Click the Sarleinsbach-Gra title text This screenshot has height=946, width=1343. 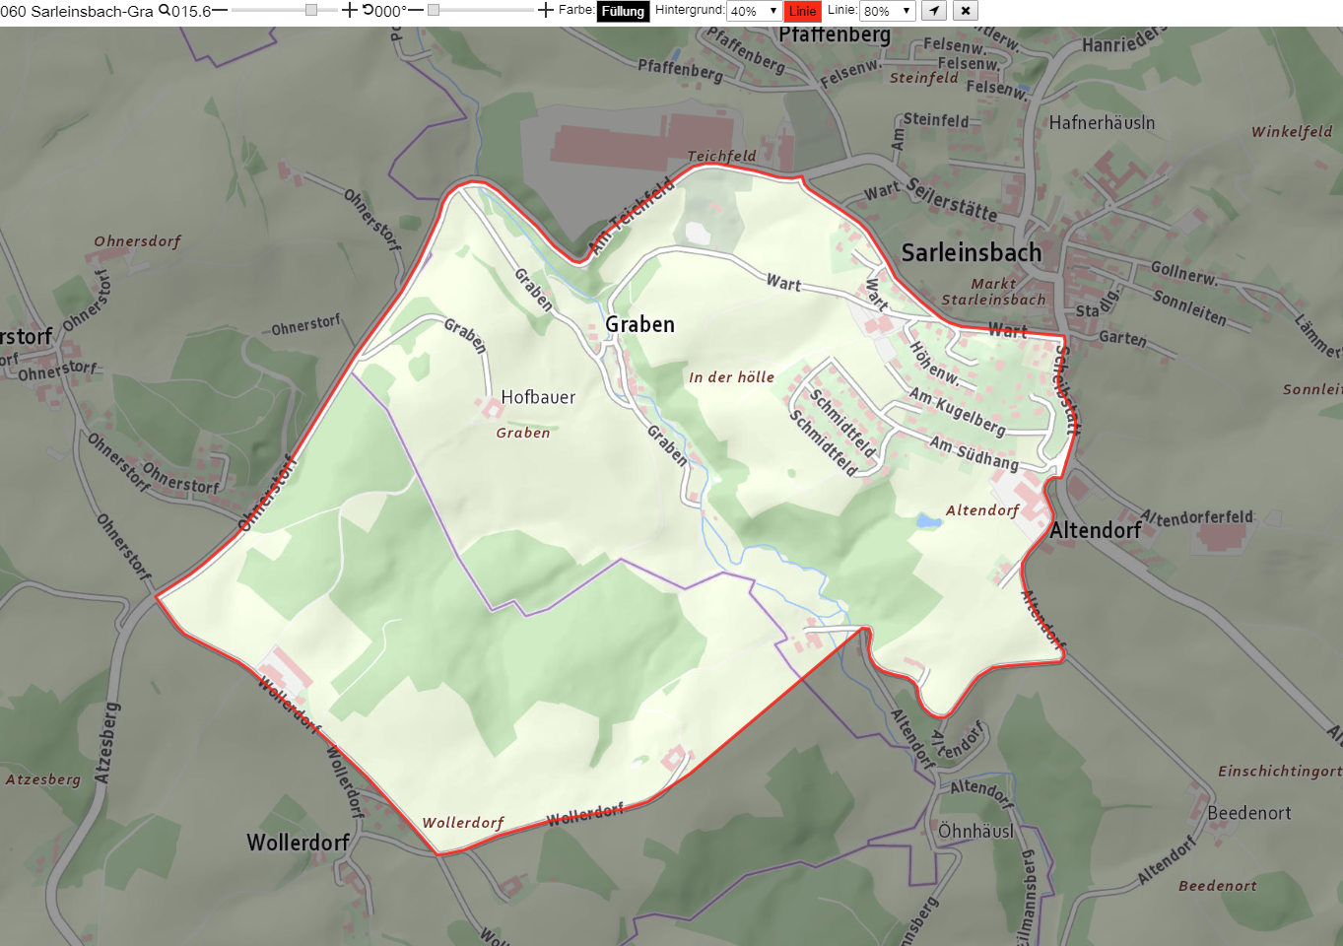point(92,12)
